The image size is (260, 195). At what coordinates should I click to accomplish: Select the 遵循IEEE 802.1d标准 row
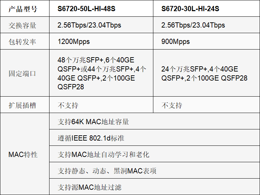point(91,138)
